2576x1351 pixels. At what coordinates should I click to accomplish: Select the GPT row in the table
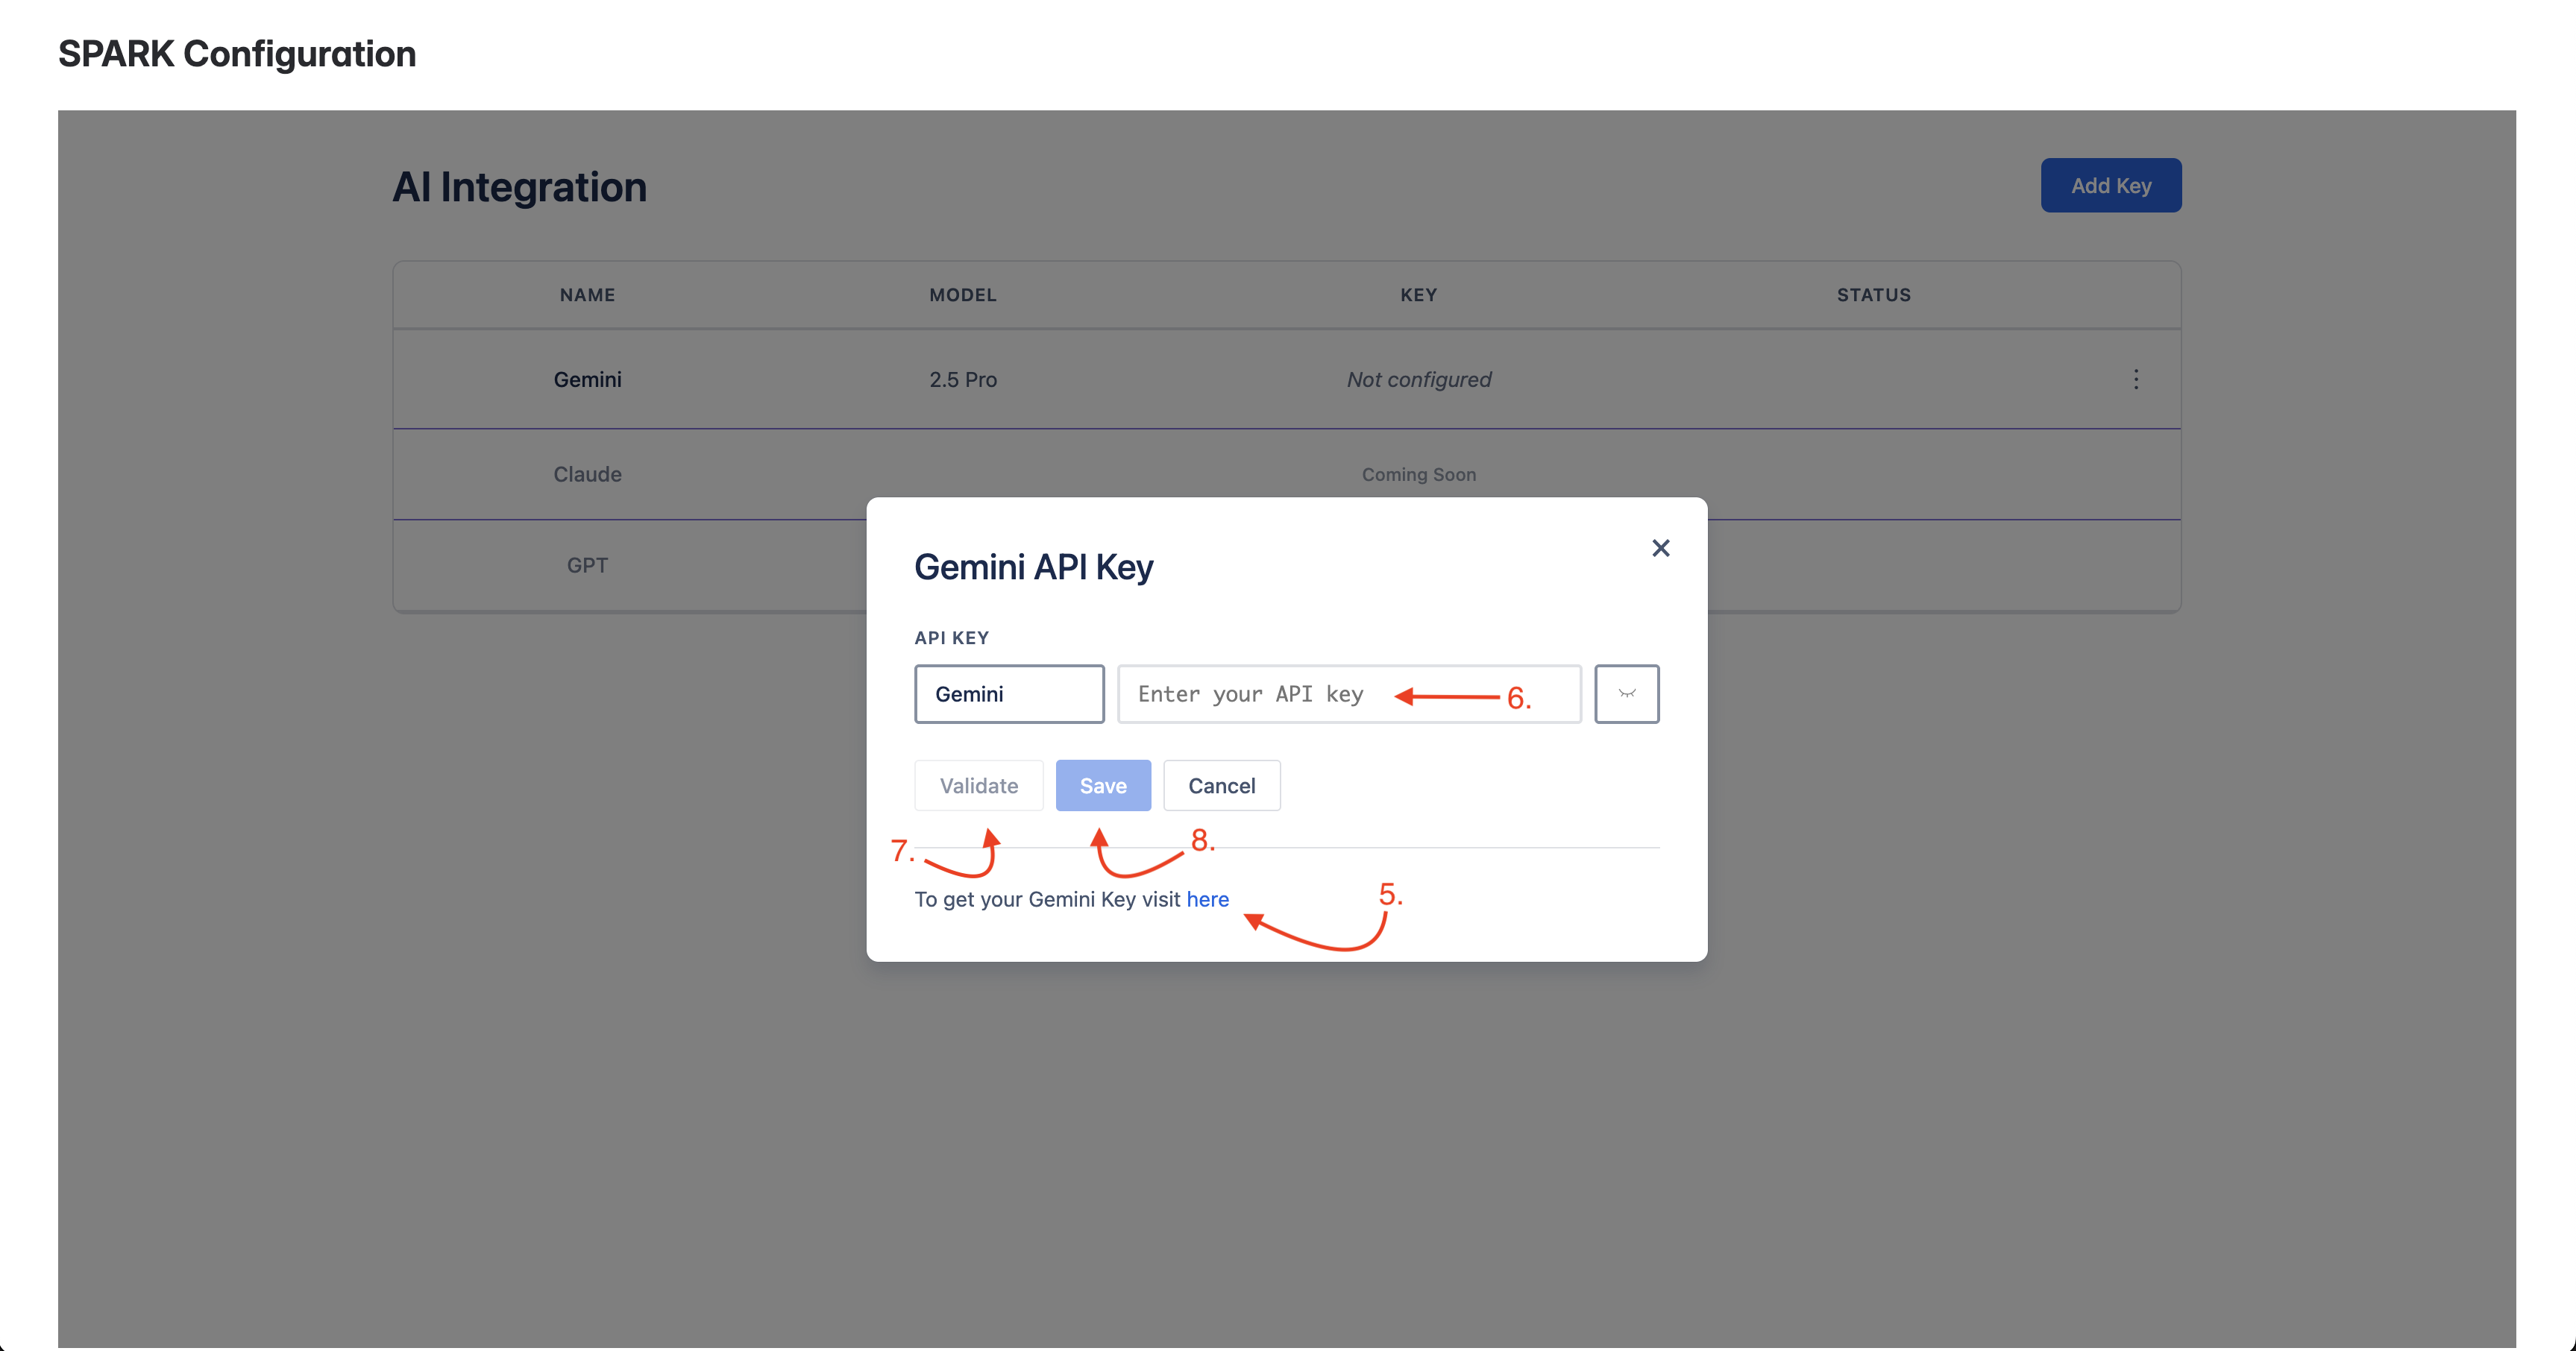click(x=587, y=565)
